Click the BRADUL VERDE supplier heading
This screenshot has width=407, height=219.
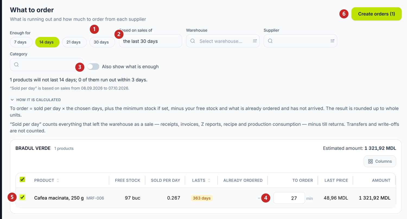click(x=33, y=148)
